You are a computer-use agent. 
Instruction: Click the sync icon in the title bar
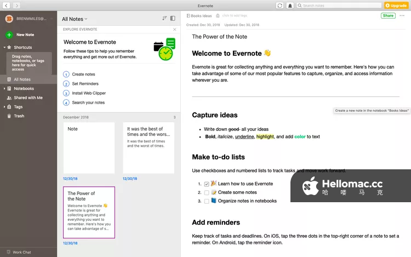(280, 5)
